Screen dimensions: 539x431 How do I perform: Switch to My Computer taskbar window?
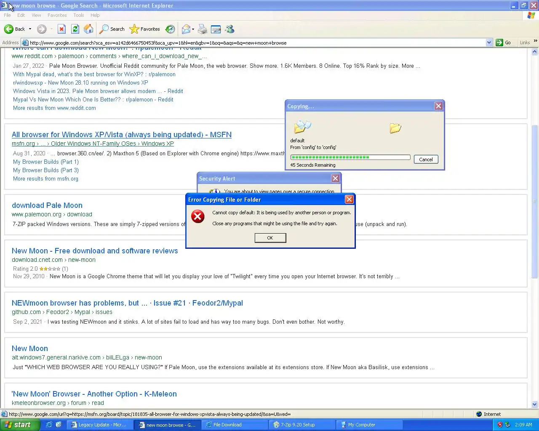click(x=369, y=425)
